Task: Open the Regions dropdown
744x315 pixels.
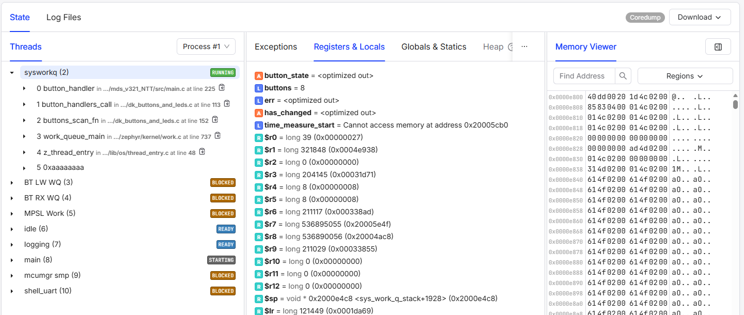Action: click(x=685, y=76)
